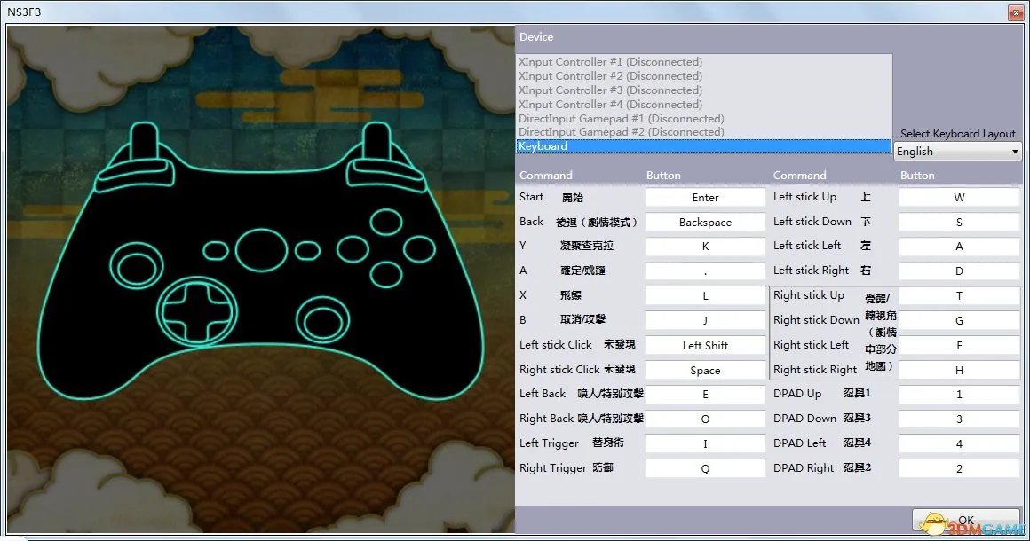
Task: Rebind DPAD Right from 2
Action: pyautogui.click(x=958, y=467)
